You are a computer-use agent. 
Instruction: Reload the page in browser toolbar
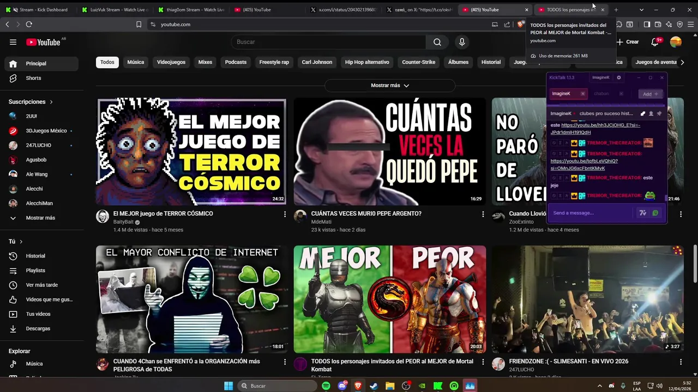(x=29, y=24)
